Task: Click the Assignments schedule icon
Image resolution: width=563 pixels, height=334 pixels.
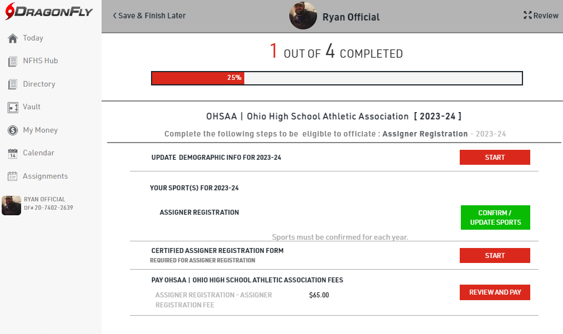Action: tap(13, 176)
